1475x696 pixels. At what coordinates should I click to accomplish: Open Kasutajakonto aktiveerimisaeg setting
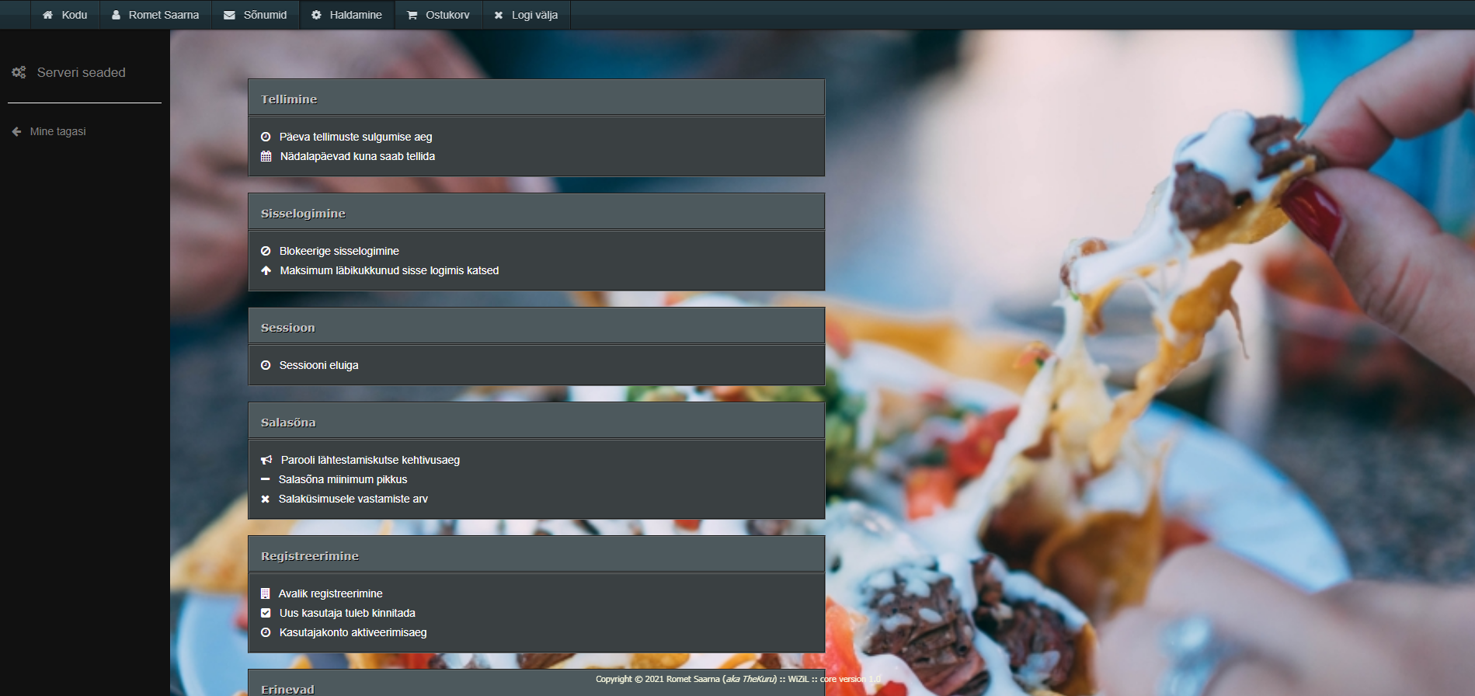click(x=353, y=632)
